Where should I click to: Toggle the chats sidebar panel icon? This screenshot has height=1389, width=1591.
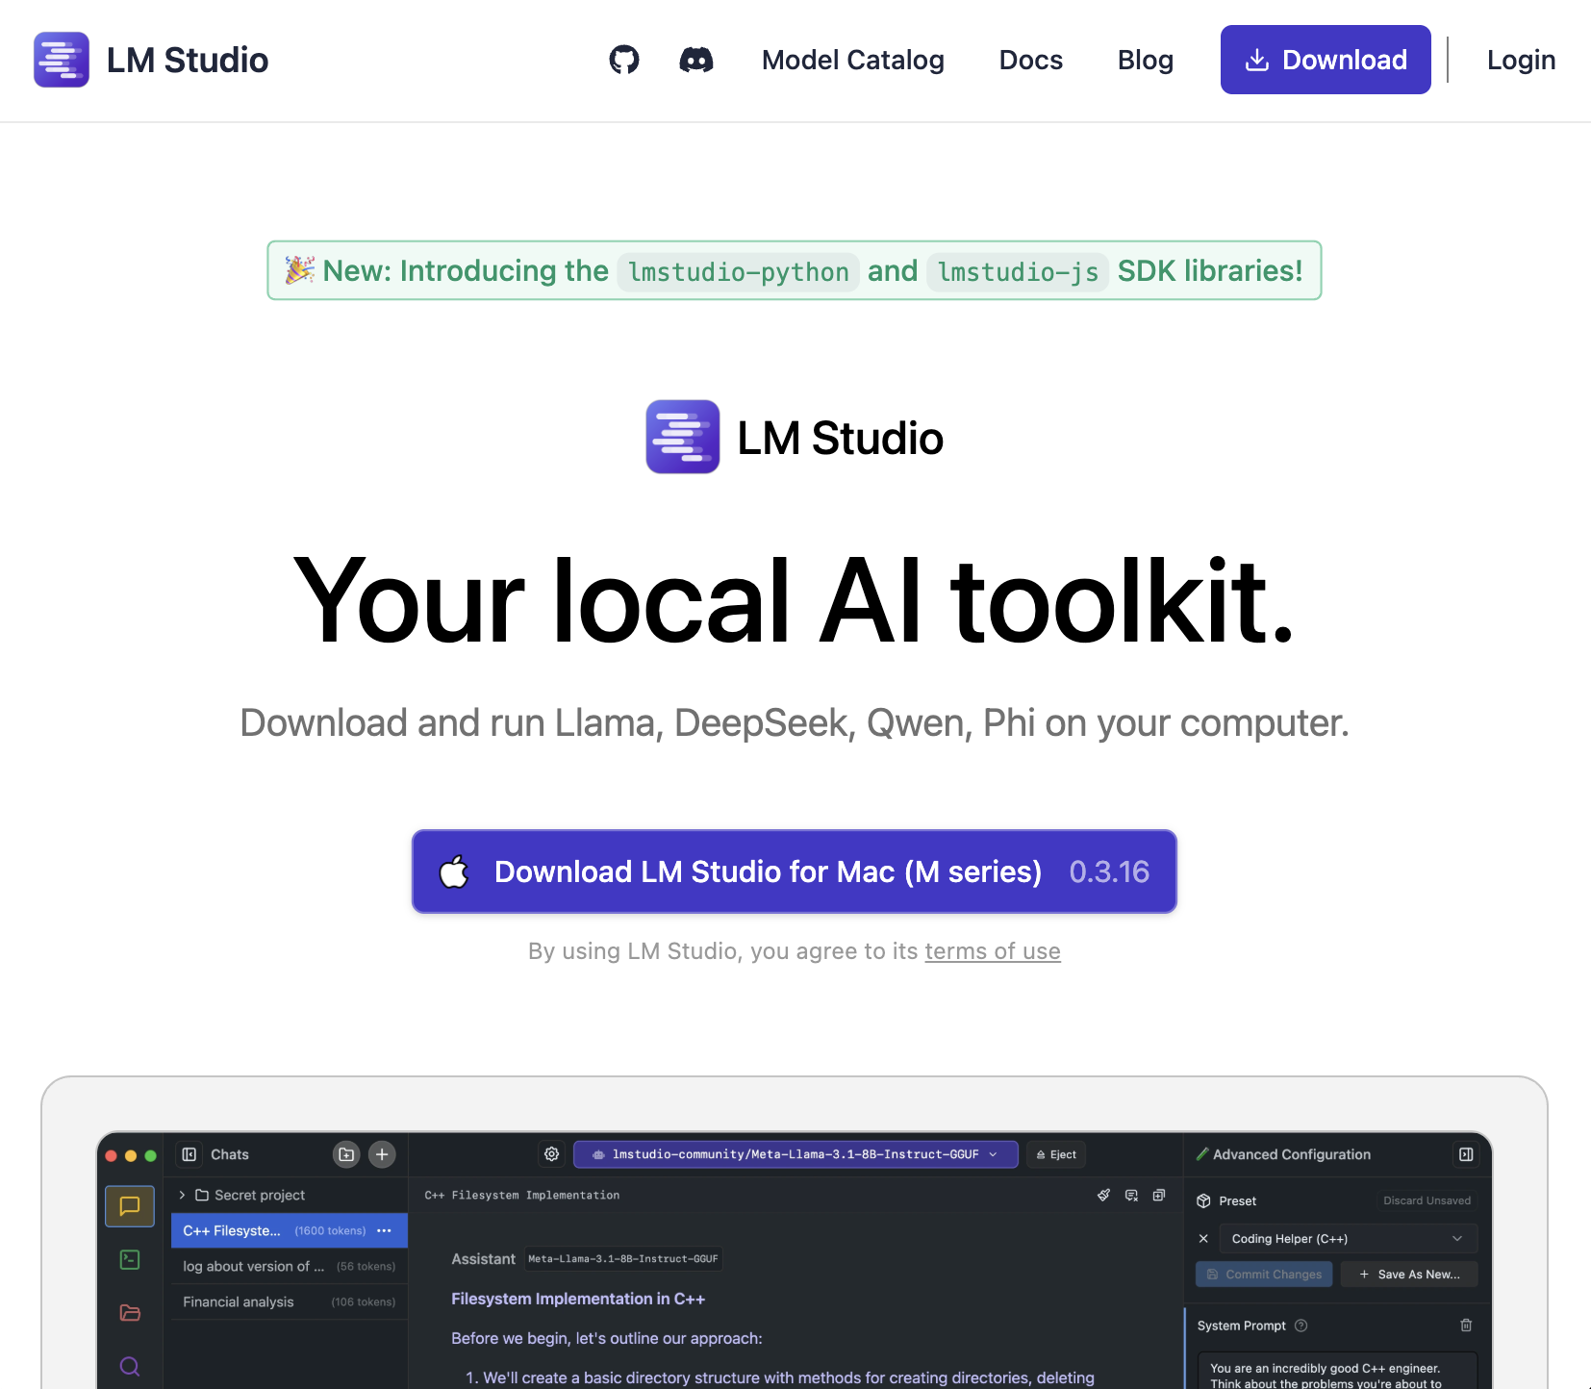(x=189, y=1154)
